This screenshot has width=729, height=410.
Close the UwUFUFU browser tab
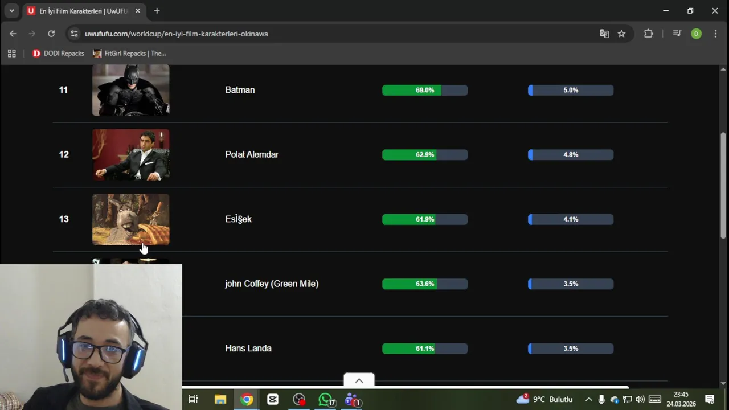coord(137,11)
